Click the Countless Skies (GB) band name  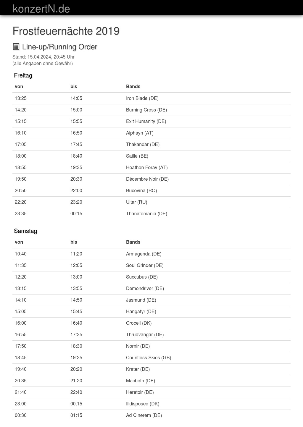click(x=149, y=358)
